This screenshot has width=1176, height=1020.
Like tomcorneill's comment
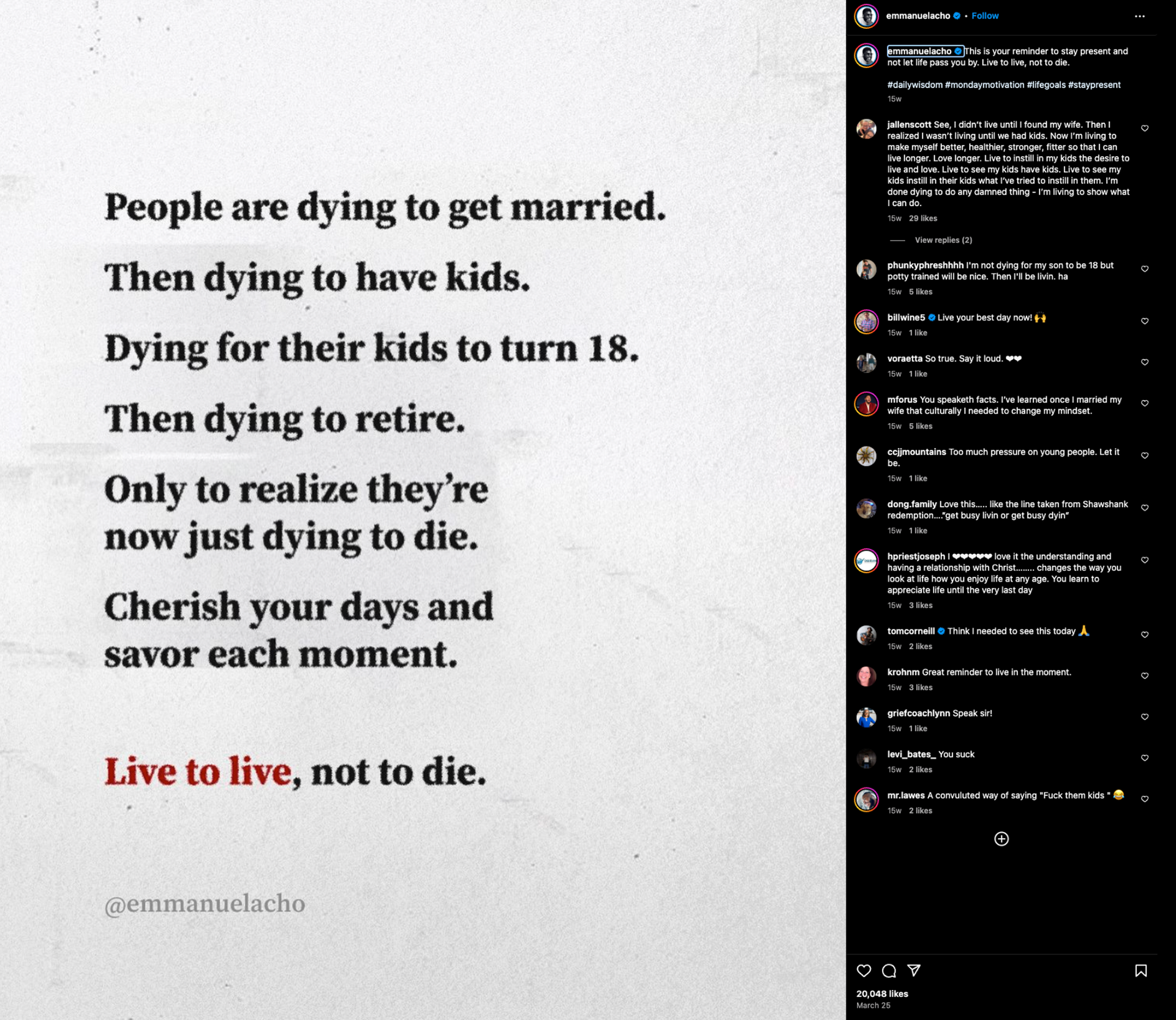pyautogui.click(x=1144, y=635)
